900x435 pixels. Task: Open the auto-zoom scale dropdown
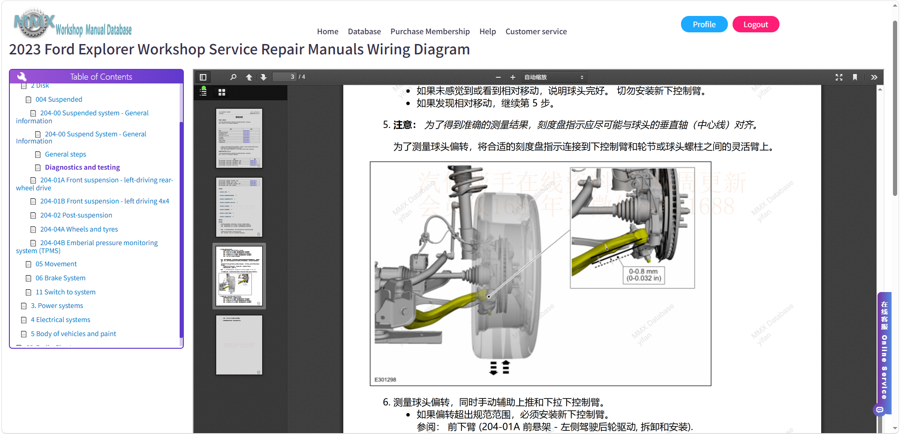tap(553, 77)
